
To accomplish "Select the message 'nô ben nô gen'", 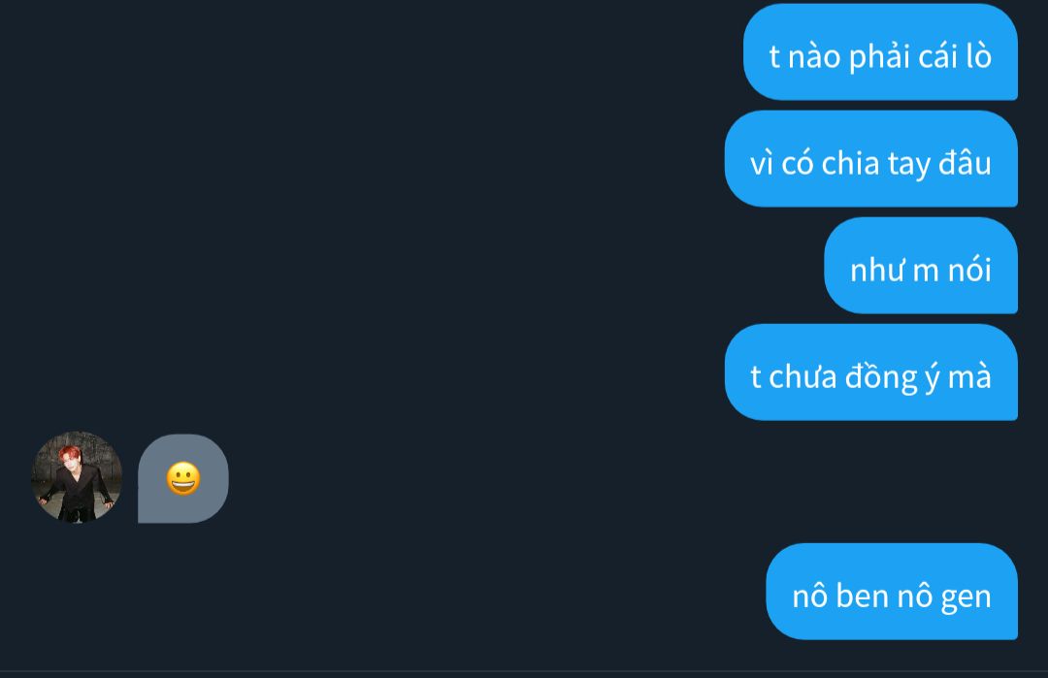I will click(x=892, y=592).
